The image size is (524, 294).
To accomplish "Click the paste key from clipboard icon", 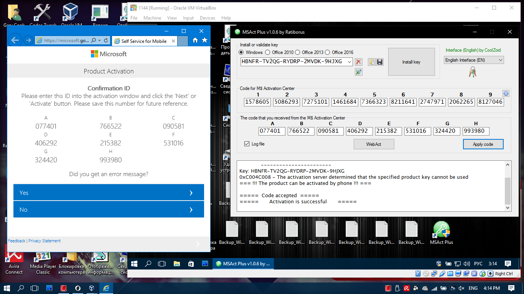I will coord(372,62).
